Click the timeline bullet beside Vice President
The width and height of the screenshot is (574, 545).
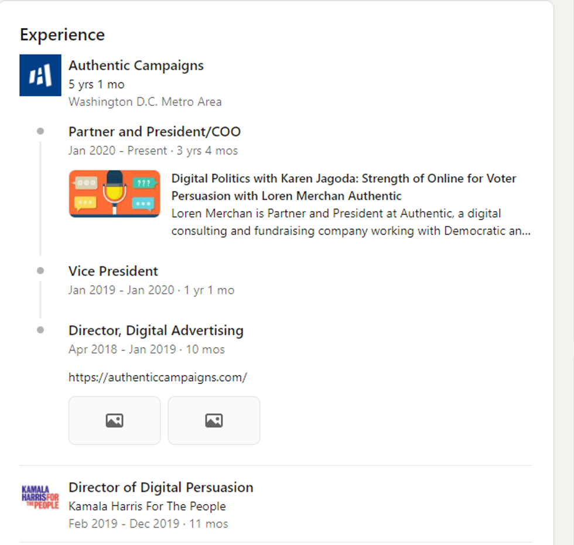(x=40, y=270)
